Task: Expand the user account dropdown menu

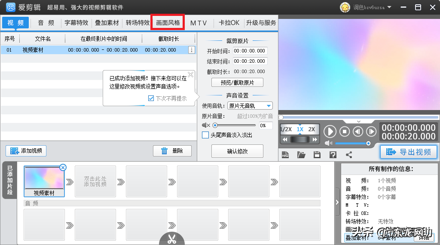Action: pos(389,7)
